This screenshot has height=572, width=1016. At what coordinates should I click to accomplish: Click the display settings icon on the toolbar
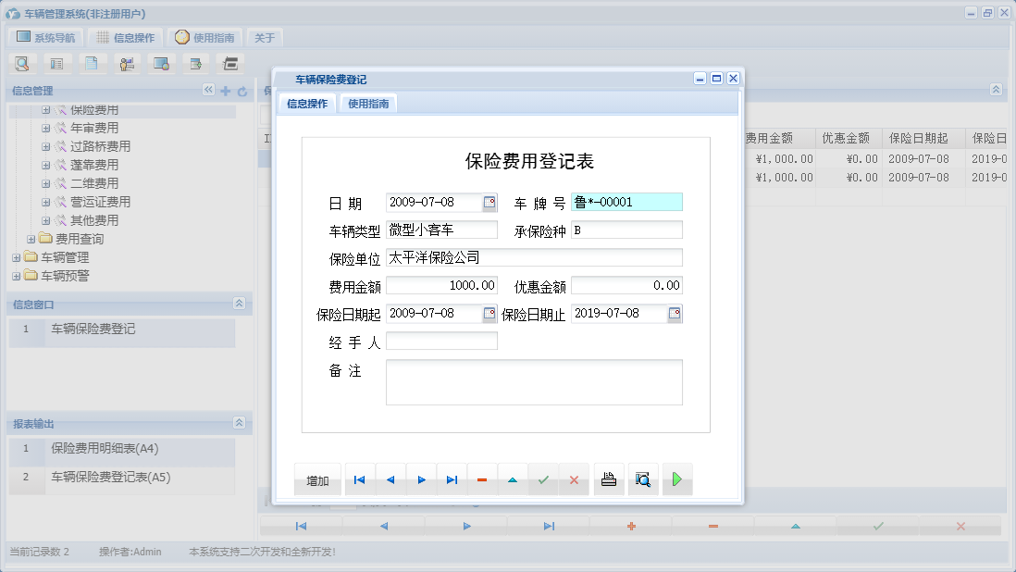coord(162,63)
